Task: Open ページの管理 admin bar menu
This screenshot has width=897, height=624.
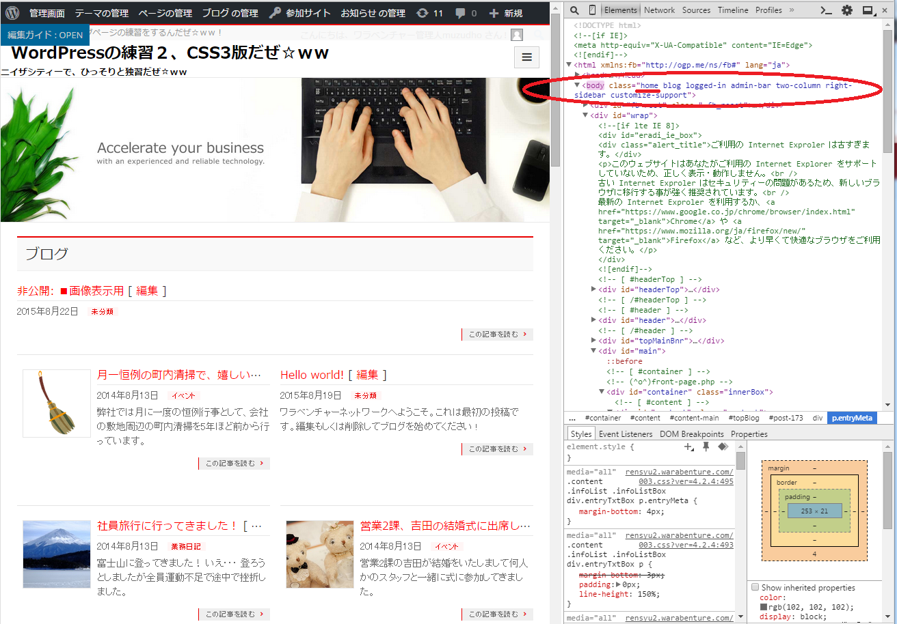Action: click(x=165, y=13)
